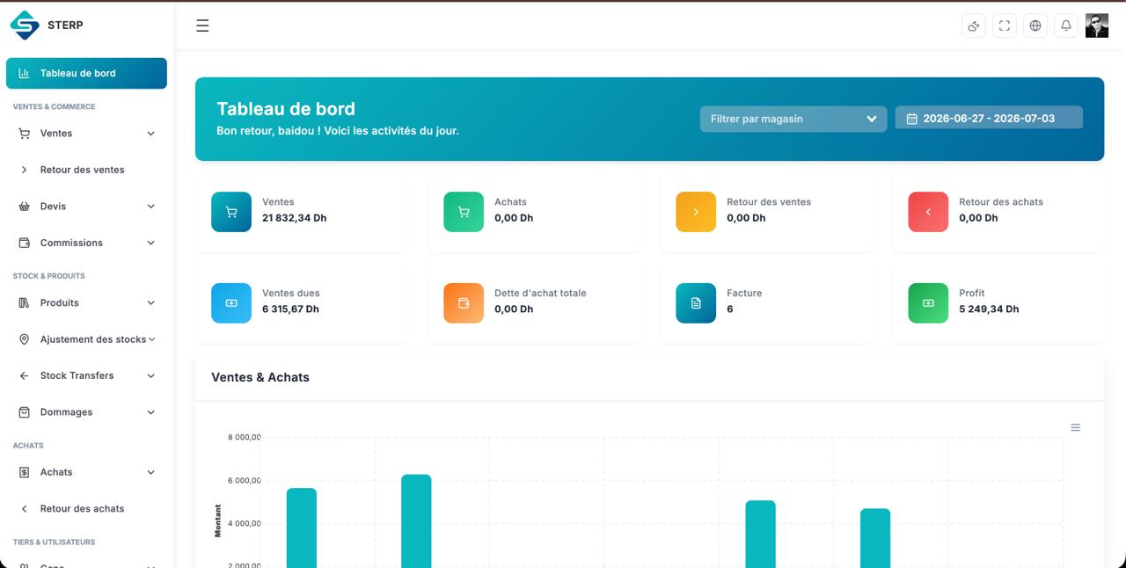The width and height of the screenshot is (1126, 568).
Task: Switch dark mode with moon icon
Action: (x=974, y=25)
